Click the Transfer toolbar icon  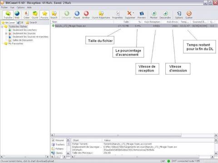(8, 15)
